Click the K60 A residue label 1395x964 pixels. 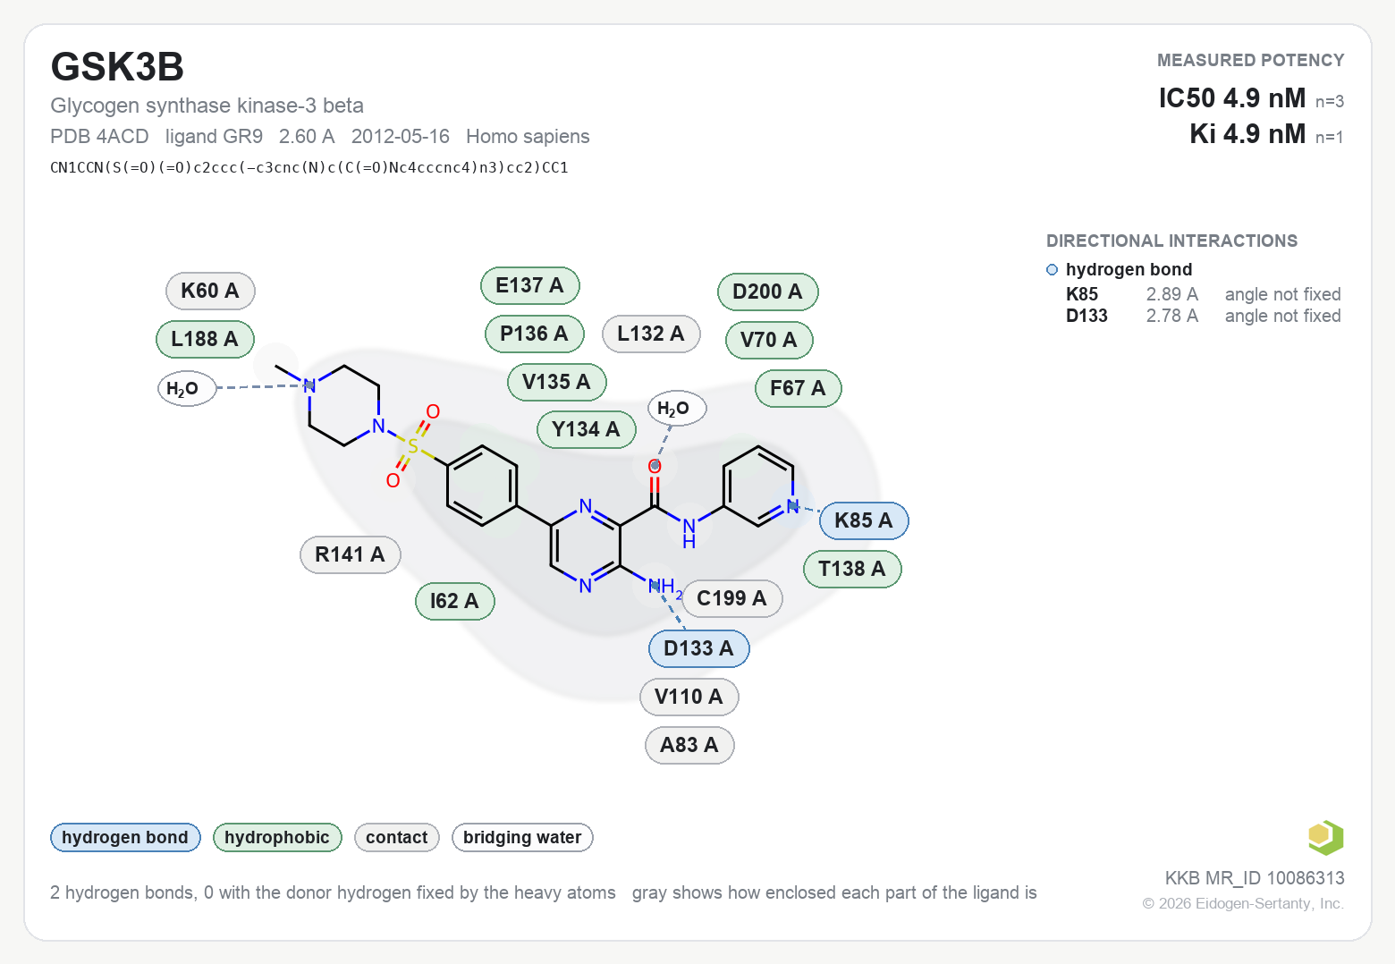pyautogui.click(x=210, y=291)
